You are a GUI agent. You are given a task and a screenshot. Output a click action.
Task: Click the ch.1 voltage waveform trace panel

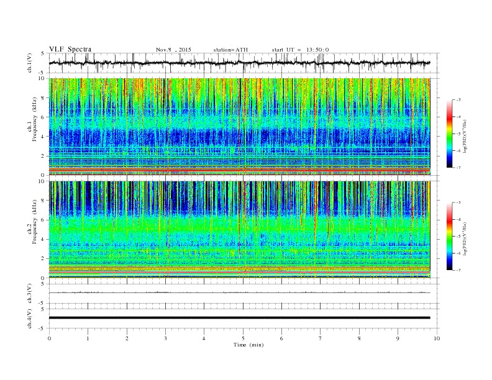pyautogui.click(x=244, y=63)
